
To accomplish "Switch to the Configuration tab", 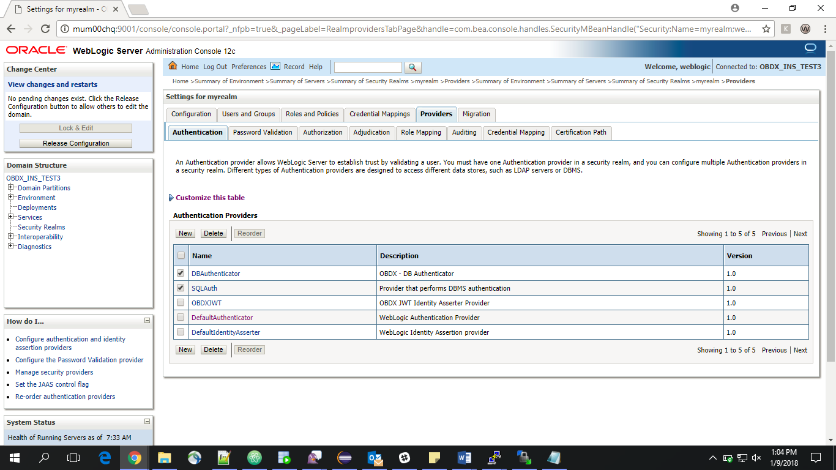I will [191, 114].
